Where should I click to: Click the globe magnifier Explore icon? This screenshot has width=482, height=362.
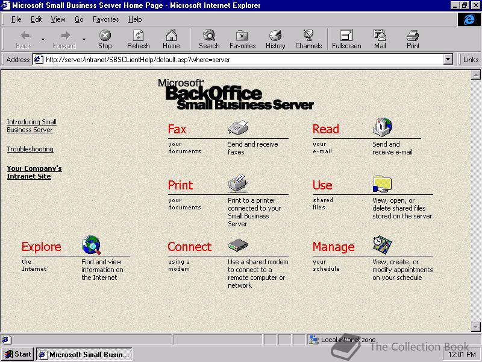click(x=92, y=245)
